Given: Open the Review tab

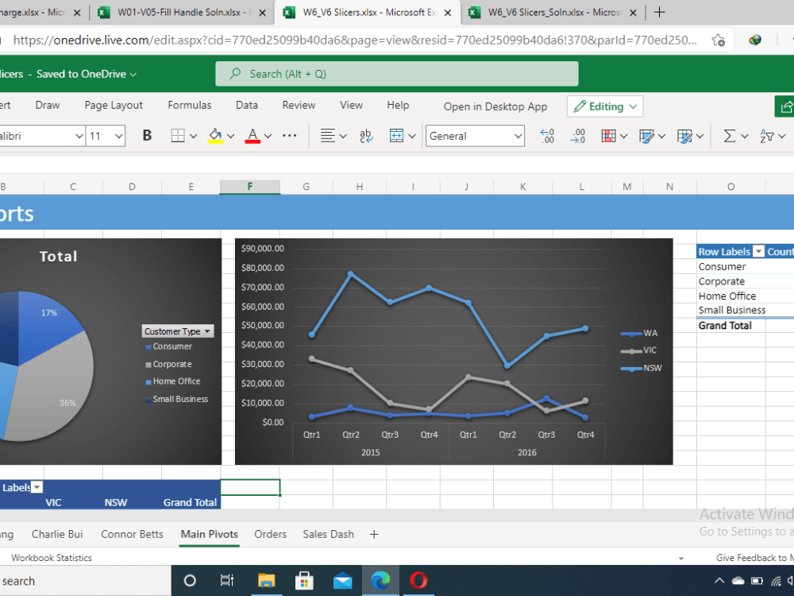Looking at the screenshot, I should pyautogui.click(x=299, y=105).
